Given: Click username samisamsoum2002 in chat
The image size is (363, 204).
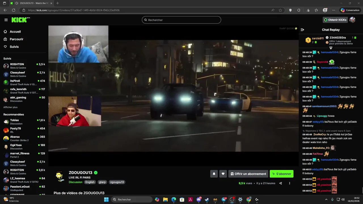Looking at the screenshot, I should 324,106.
